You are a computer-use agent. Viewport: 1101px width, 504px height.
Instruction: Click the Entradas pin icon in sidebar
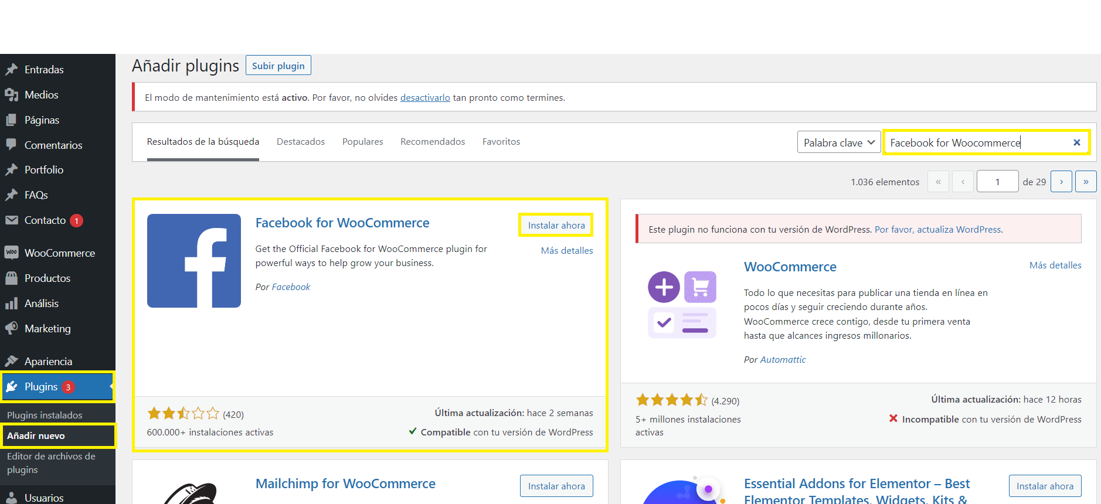click(x=11, y=70)
